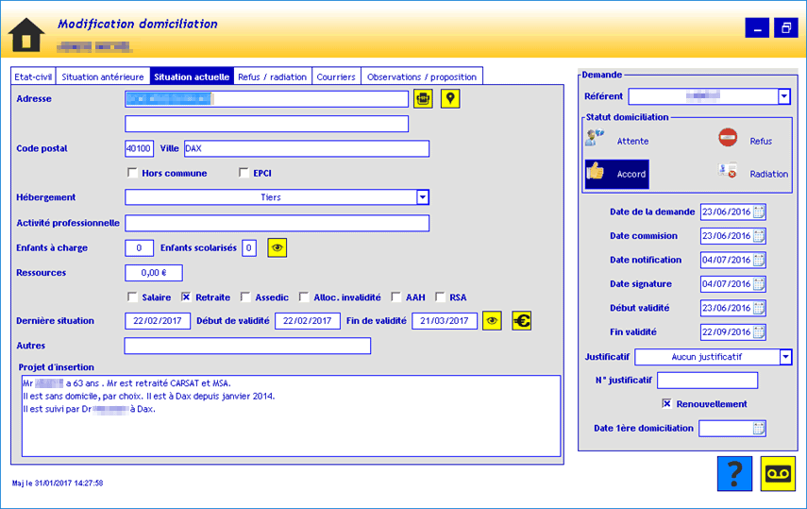This screenshot has width=807, height=509.
Task: Click the Activité professionnelle input field
Action: (x=277, y=223)
